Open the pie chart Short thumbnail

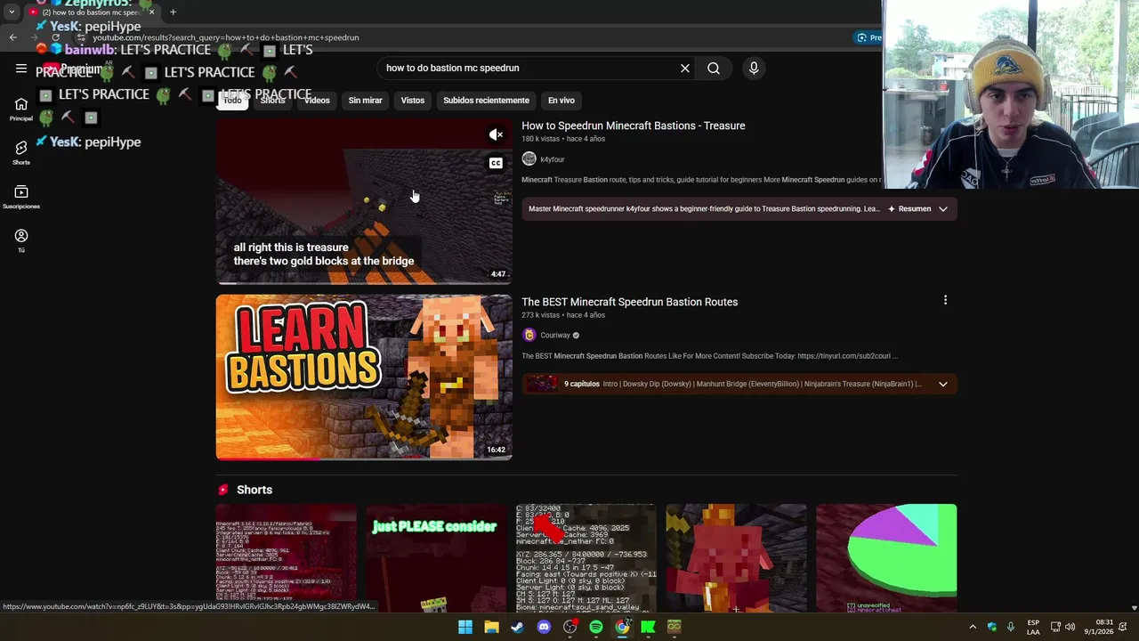tap(886, 558)
